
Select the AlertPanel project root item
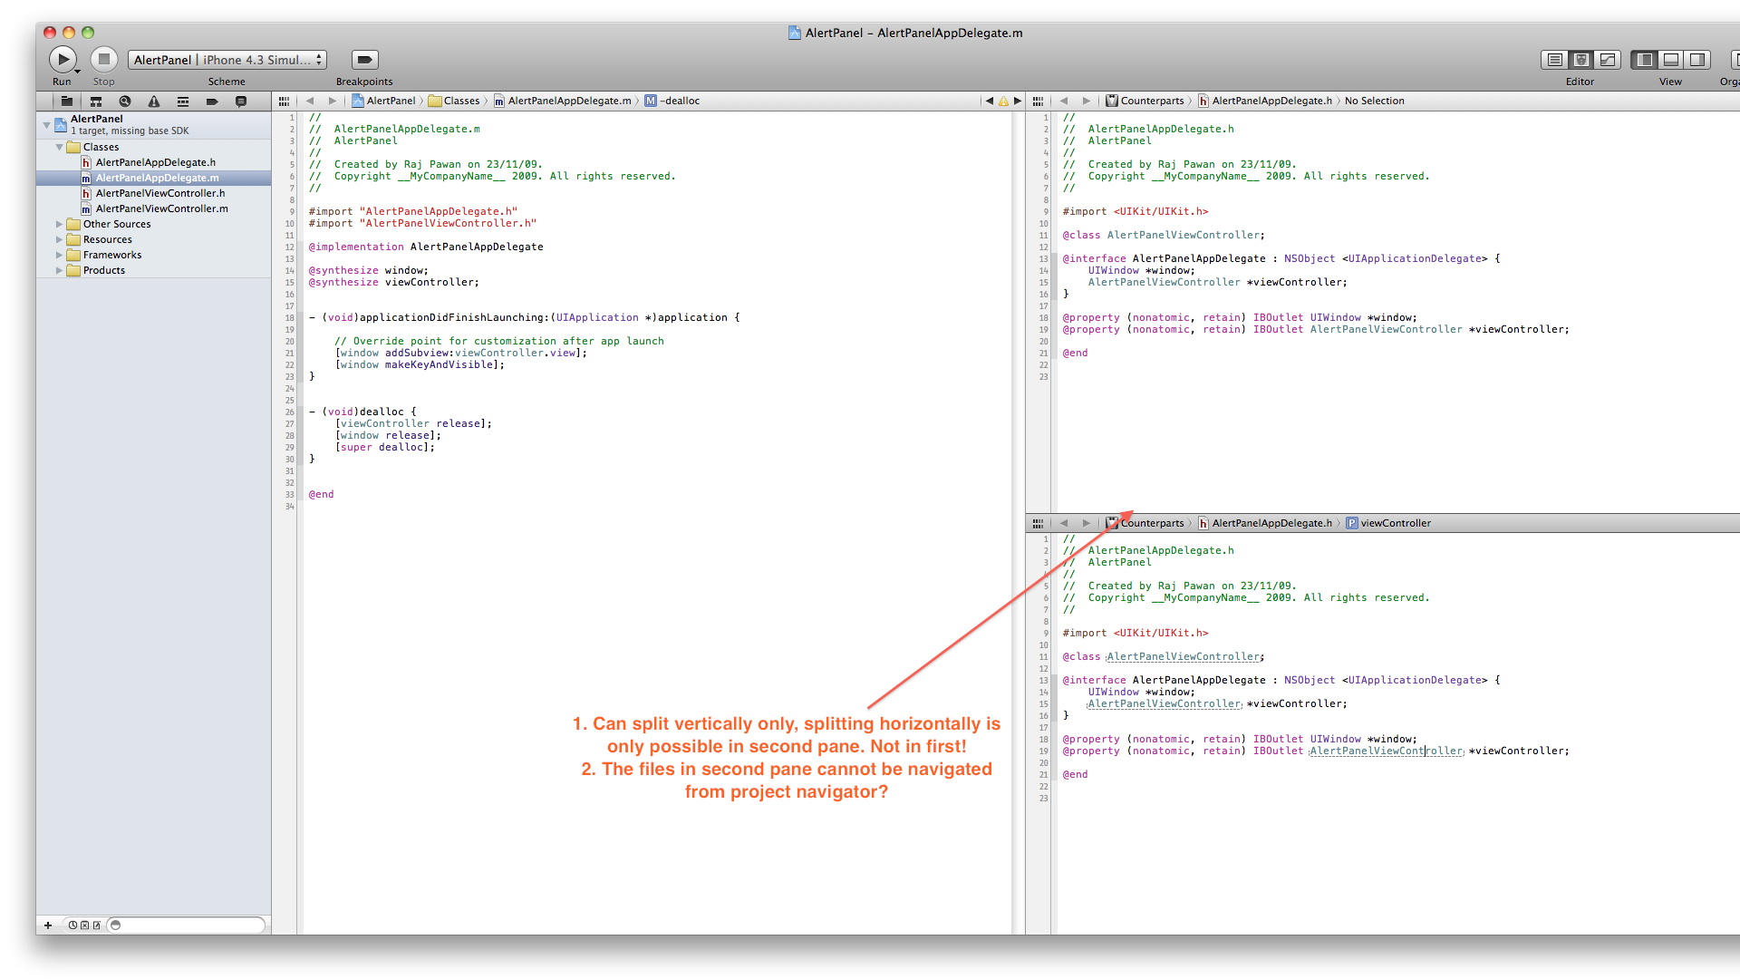154,124
